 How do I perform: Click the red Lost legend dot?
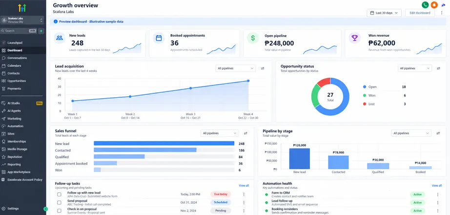365,104
